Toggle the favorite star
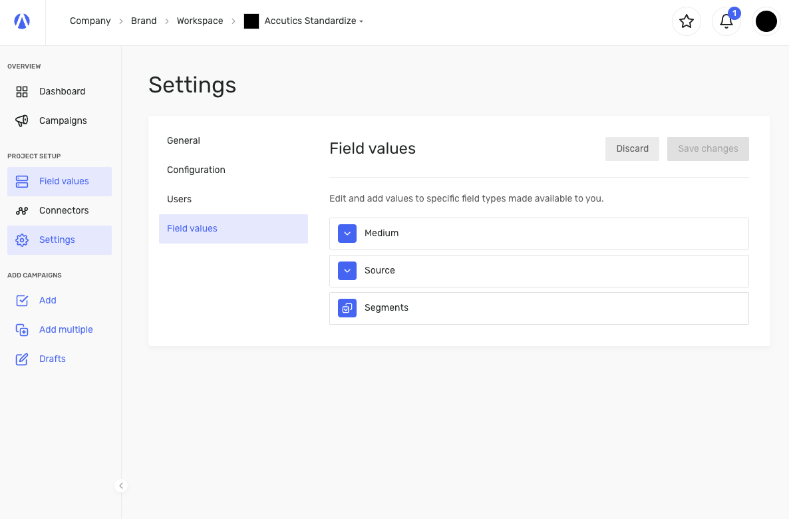789x519 pixels. click(686, 21)
